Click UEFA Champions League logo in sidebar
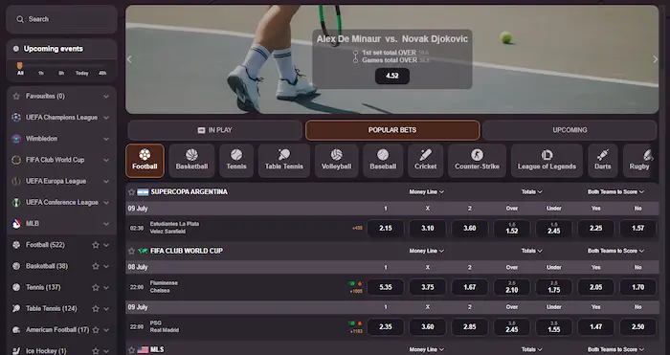Viewport: 670px width, 355px height. (x=16, y=117)
